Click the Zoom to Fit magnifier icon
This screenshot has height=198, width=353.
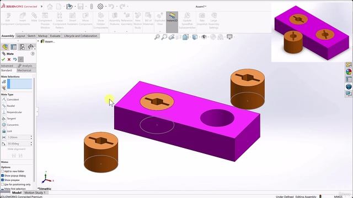coord(157,37)
